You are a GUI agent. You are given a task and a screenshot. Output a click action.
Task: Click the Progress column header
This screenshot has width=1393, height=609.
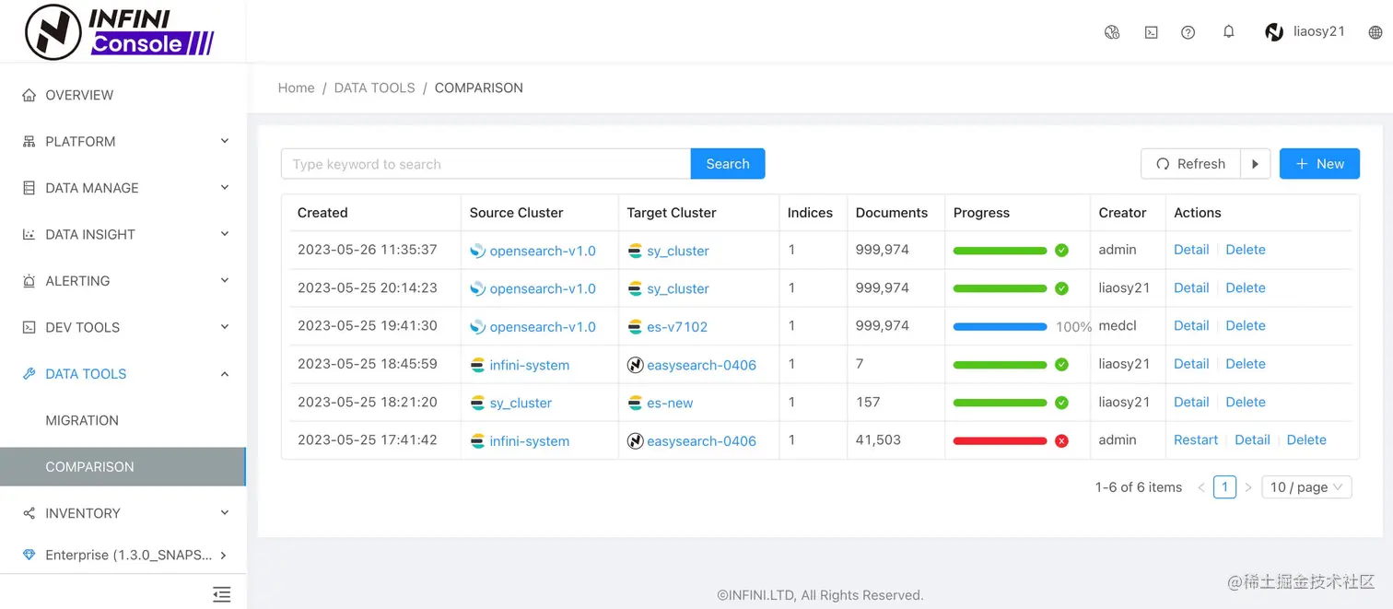(981, 213)
